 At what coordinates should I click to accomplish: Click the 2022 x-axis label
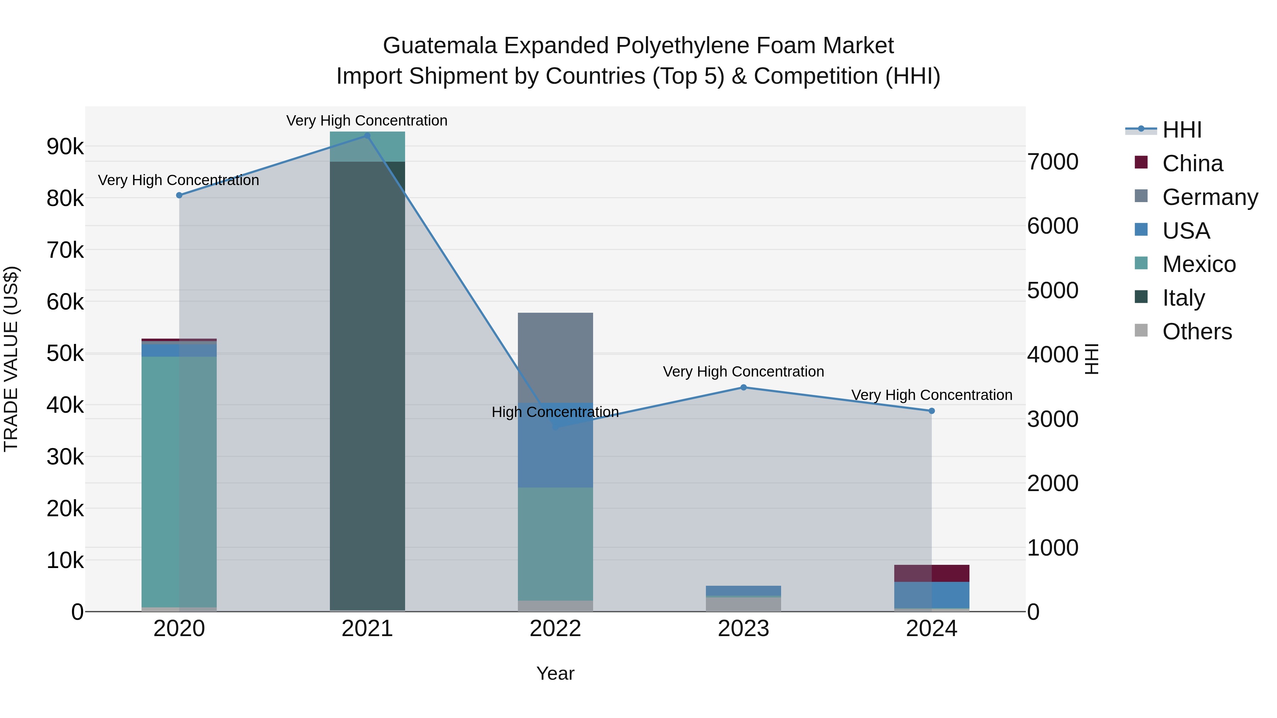tap(556, 629)
